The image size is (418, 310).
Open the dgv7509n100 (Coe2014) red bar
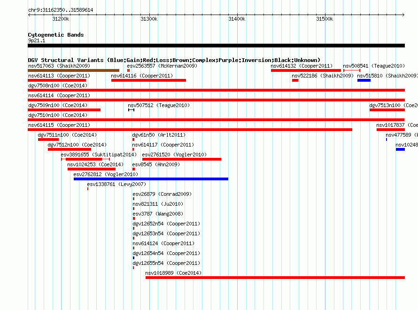pos(64,110)
